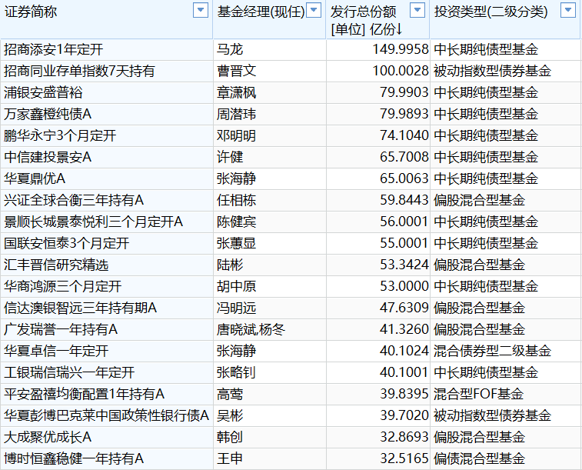Open the 基金经理(现任) column filter dropdown

(314, 11)
